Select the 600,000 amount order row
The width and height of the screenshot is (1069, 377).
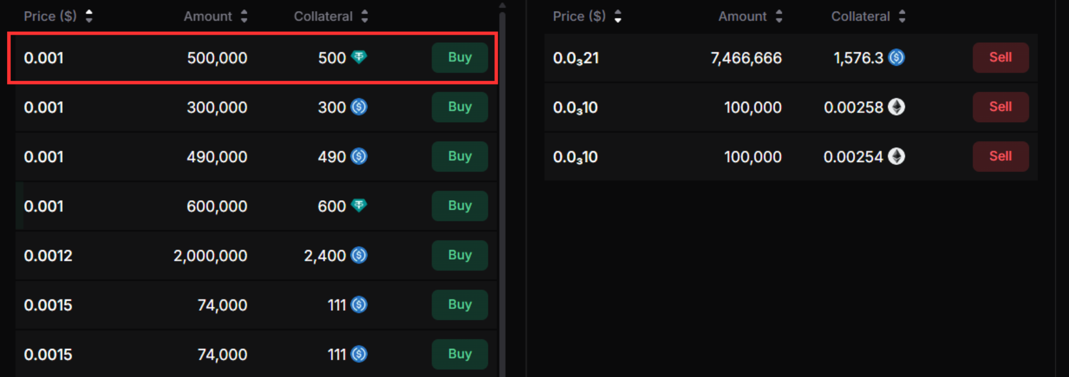[147, 206]
